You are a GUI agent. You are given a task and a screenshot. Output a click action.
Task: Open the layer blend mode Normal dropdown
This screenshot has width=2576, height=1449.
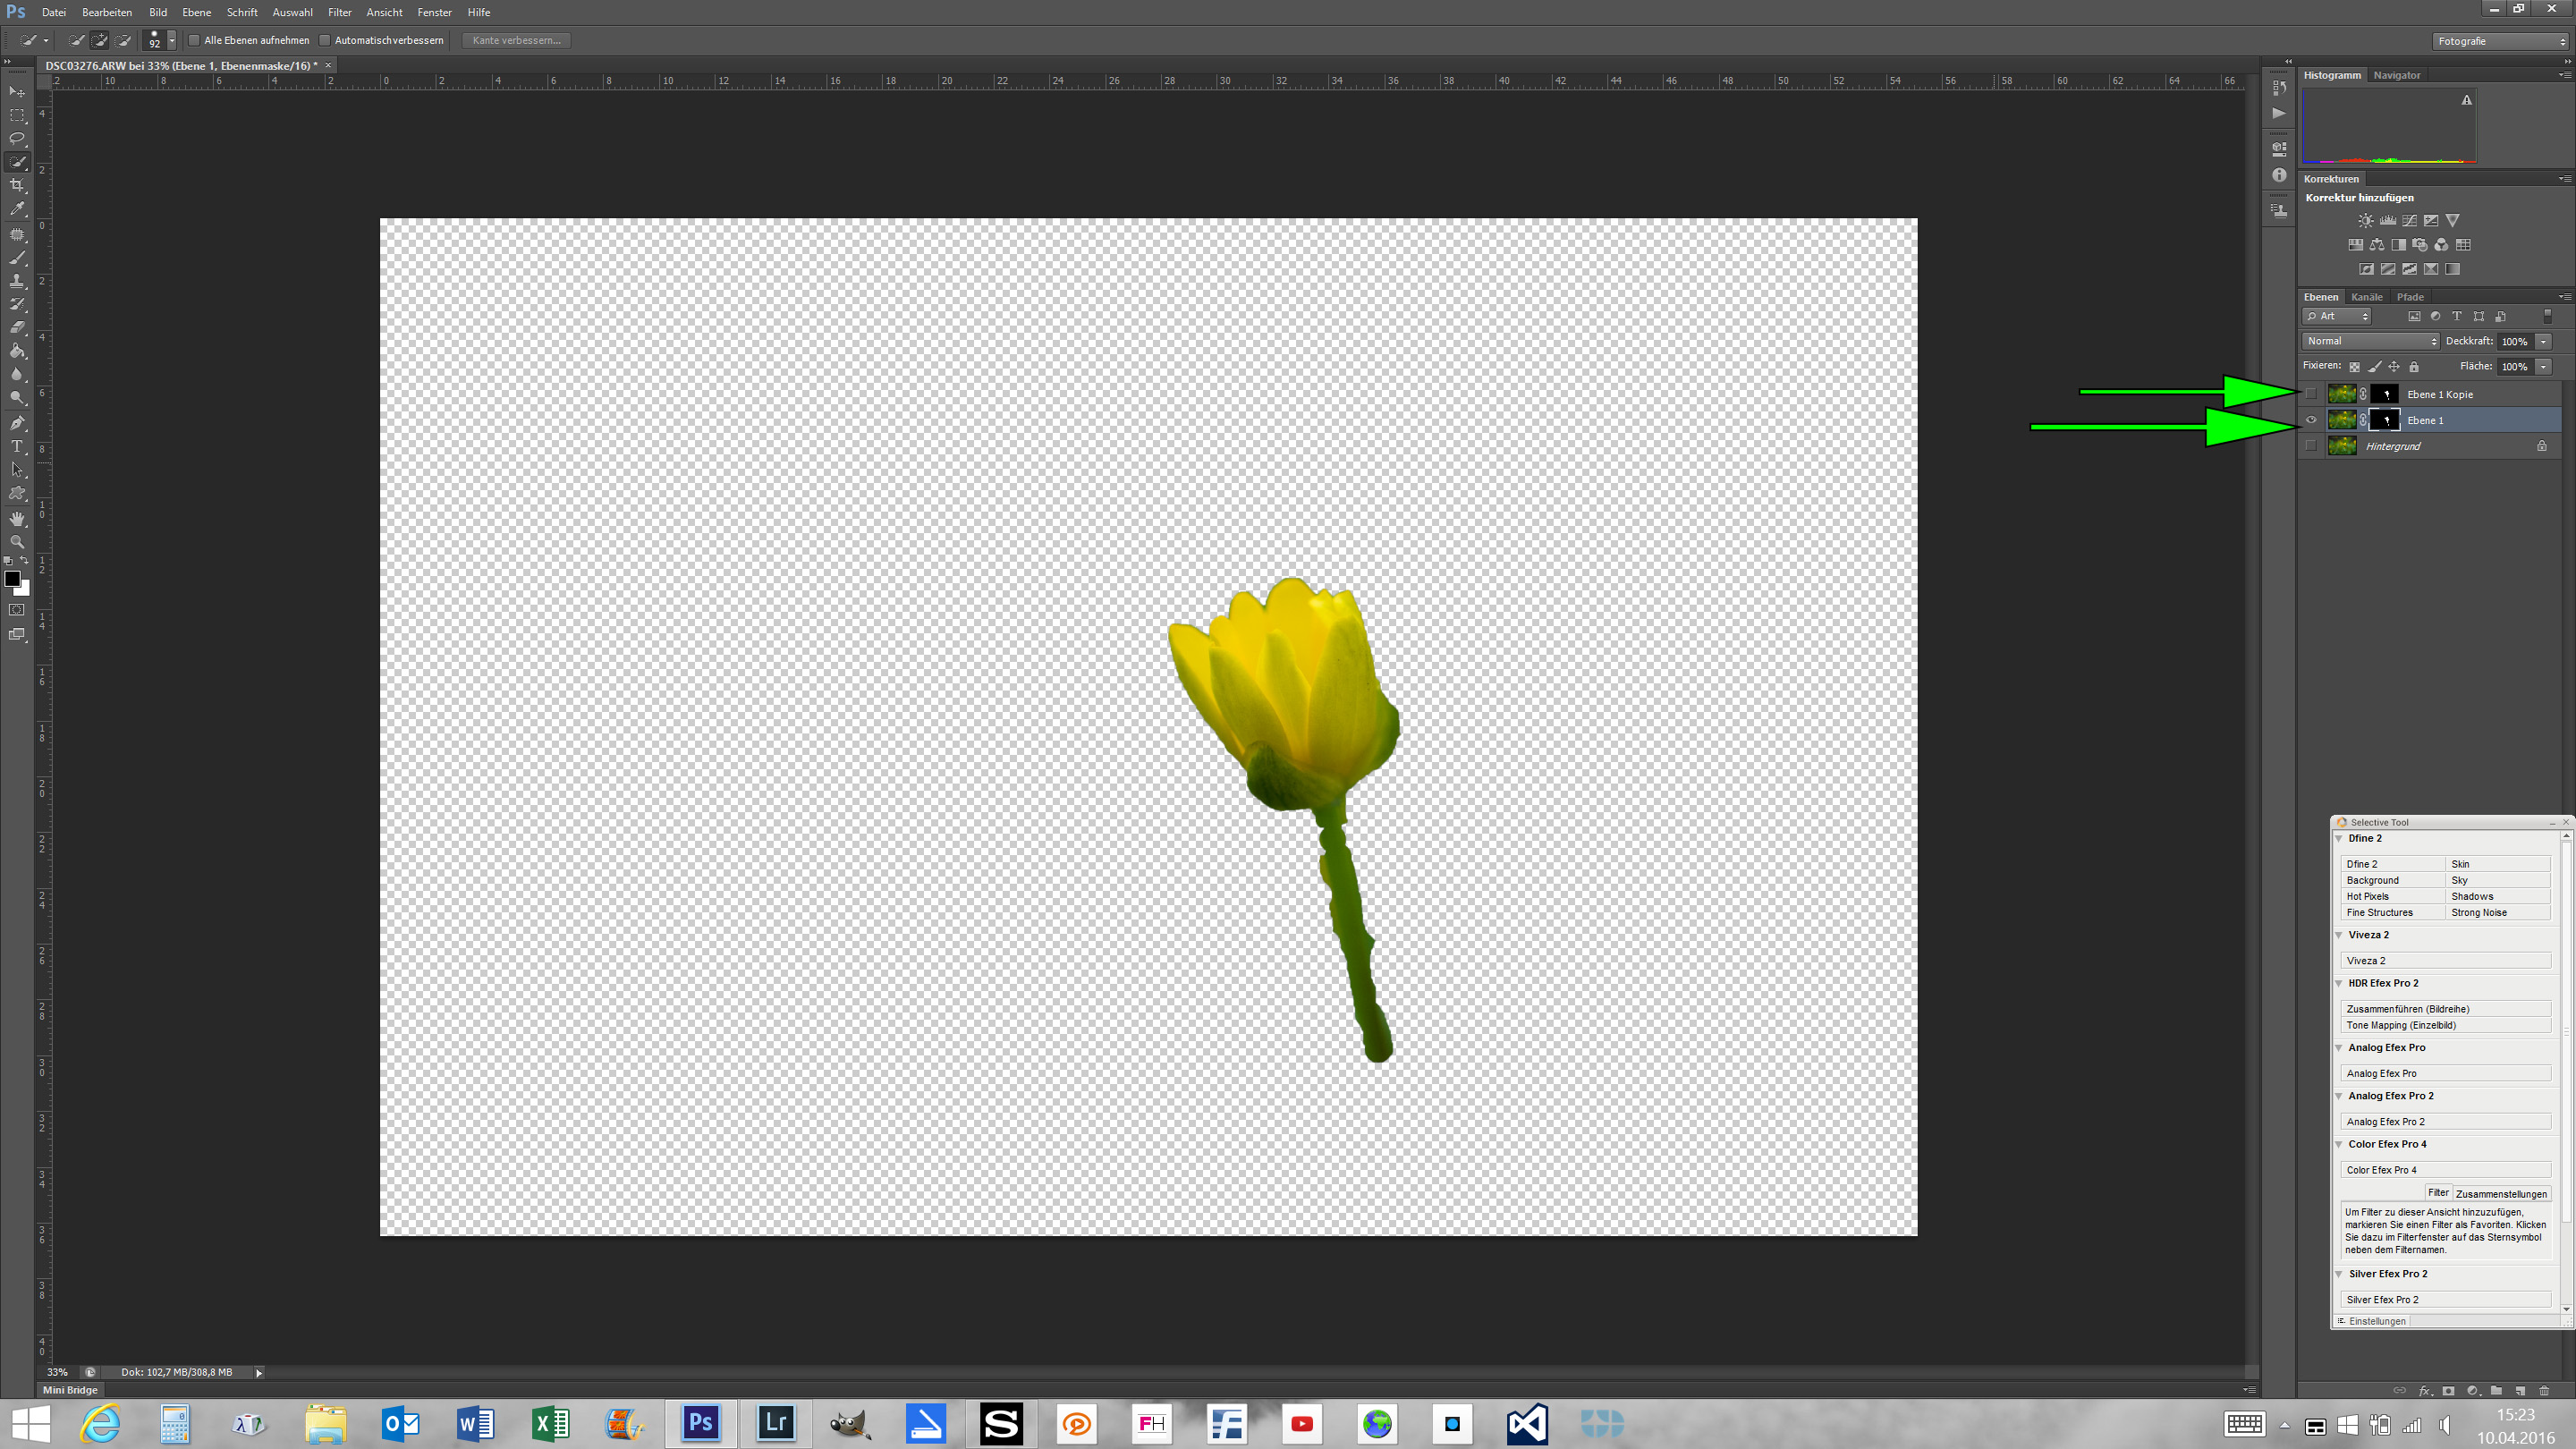click(x=2370, y=341)
